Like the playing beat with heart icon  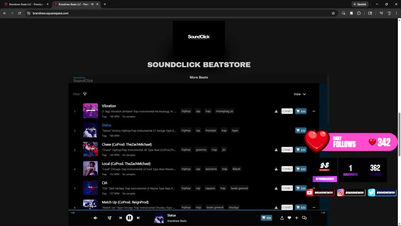(x=289, y=218)
